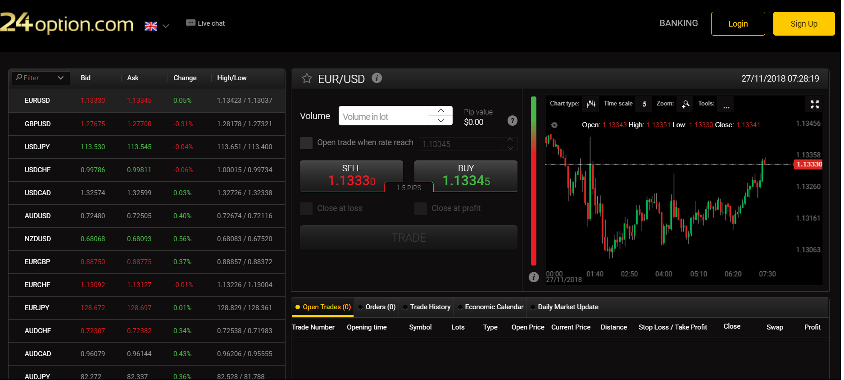This screenshot has width=844, height=380.
Task: Select AUDUSD in the asset list
Action: (147, 216)
